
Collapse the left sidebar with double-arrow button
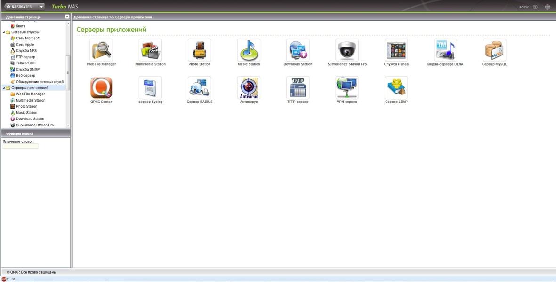click(x=67, y=17)
